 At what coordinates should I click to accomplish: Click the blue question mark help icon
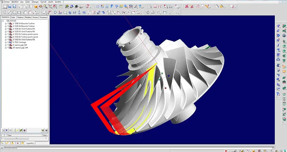tap(140, 7)
